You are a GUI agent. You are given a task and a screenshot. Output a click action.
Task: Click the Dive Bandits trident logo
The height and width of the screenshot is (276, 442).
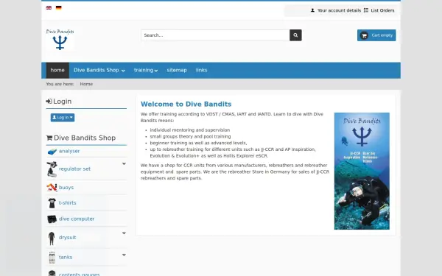(60, 40)
